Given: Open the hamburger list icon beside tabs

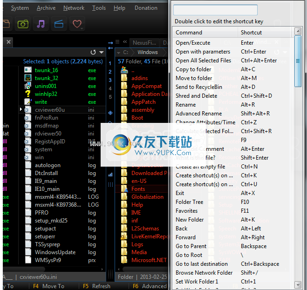Looking at the screenshot, I should (117, 42).
